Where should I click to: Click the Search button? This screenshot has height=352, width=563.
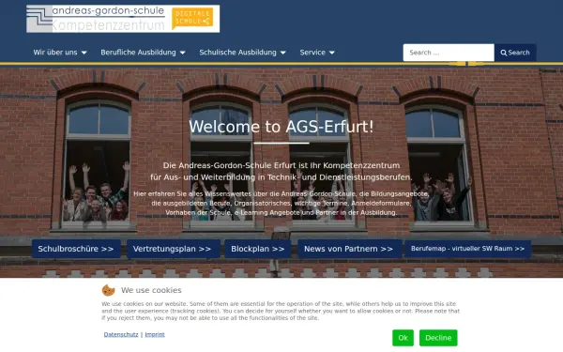tap(515, 53)
